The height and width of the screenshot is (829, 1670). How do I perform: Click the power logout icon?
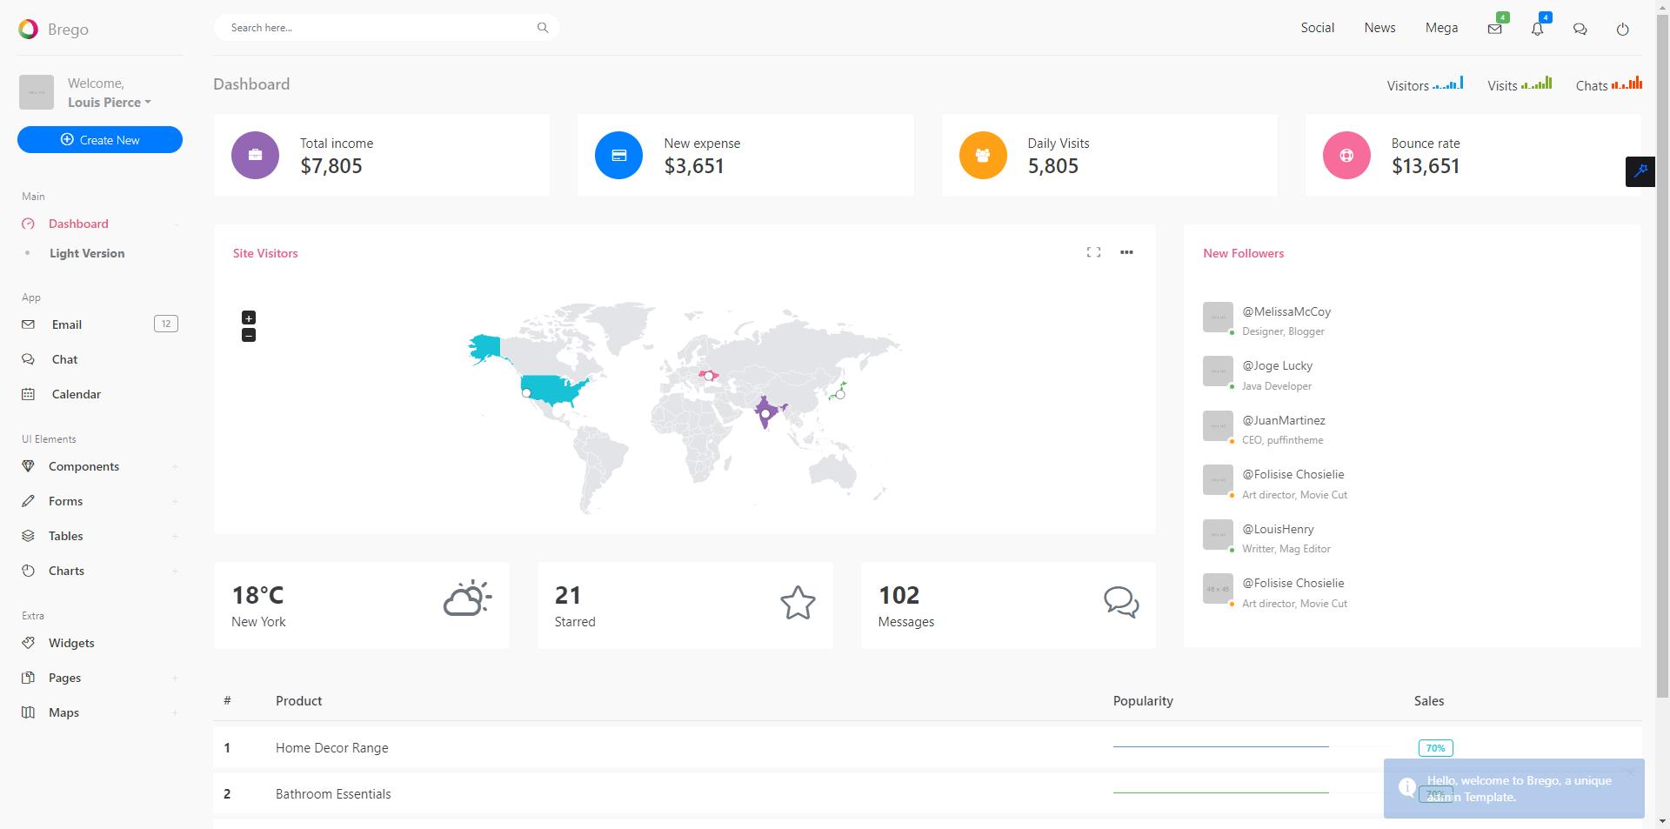(1622, 29)
